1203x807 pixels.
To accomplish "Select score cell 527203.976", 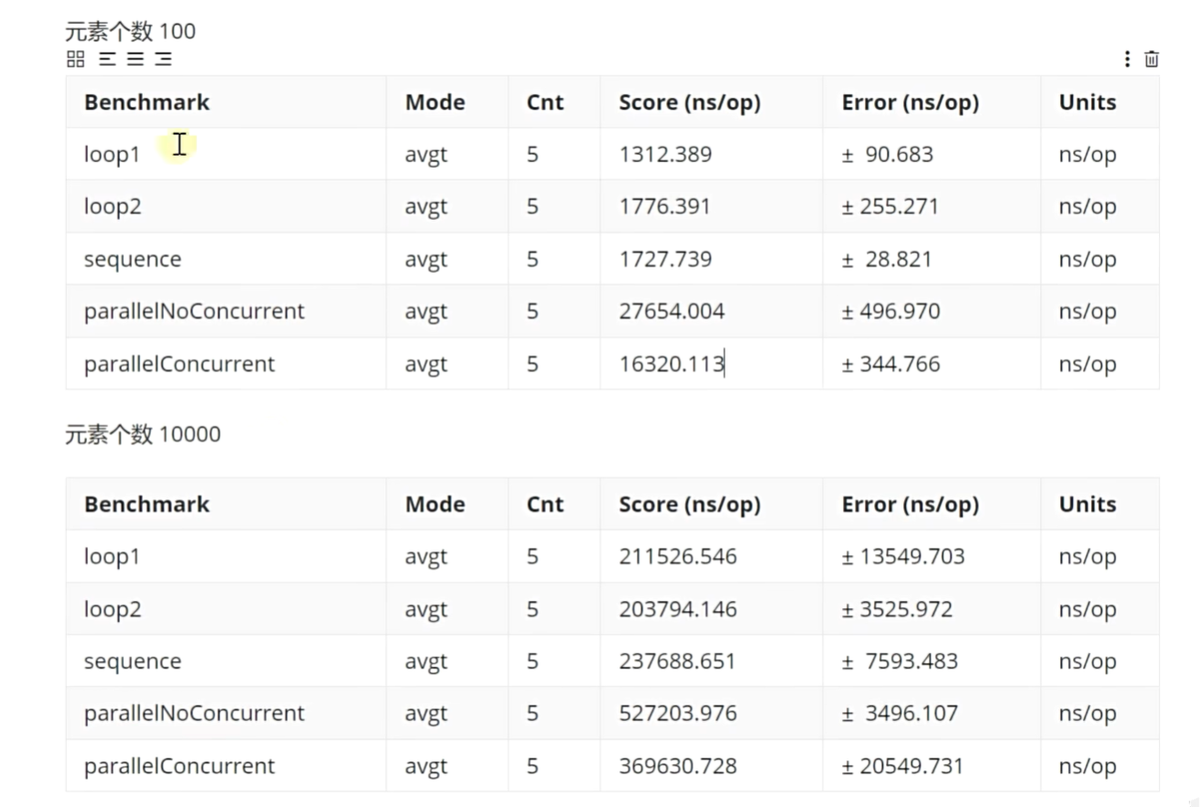I will click(x=678, y=714).
